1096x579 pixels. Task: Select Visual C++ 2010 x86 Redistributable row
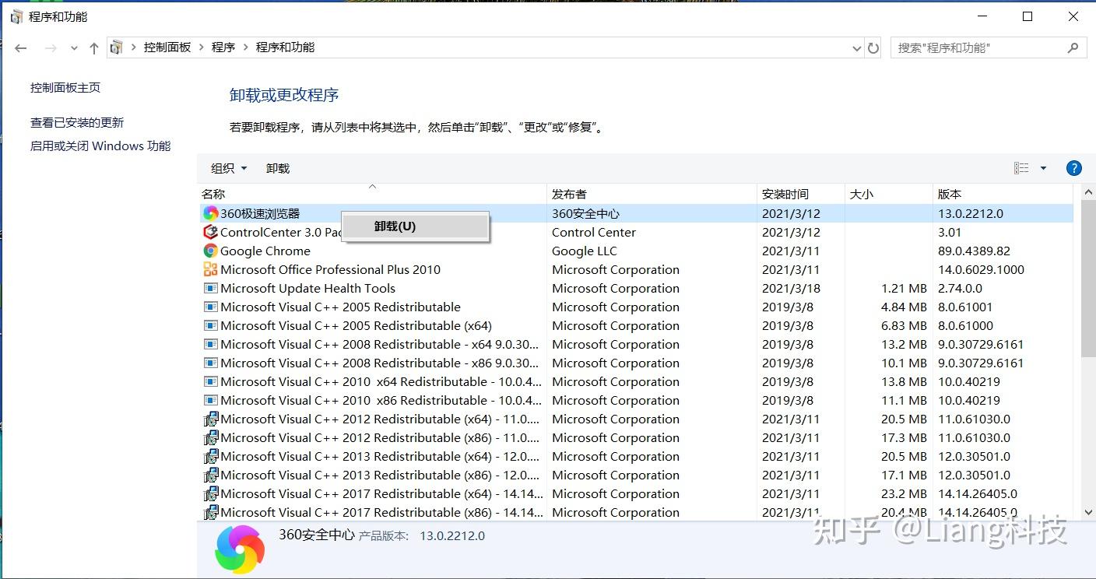[x=637, y=400]
